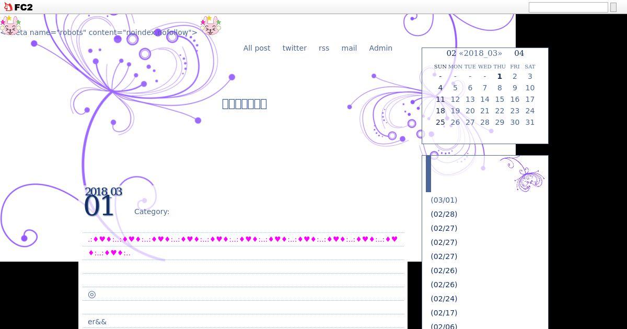This screenshot has height=329, width=627.
Task: Select calendar date 10
Action: [530, 88]
